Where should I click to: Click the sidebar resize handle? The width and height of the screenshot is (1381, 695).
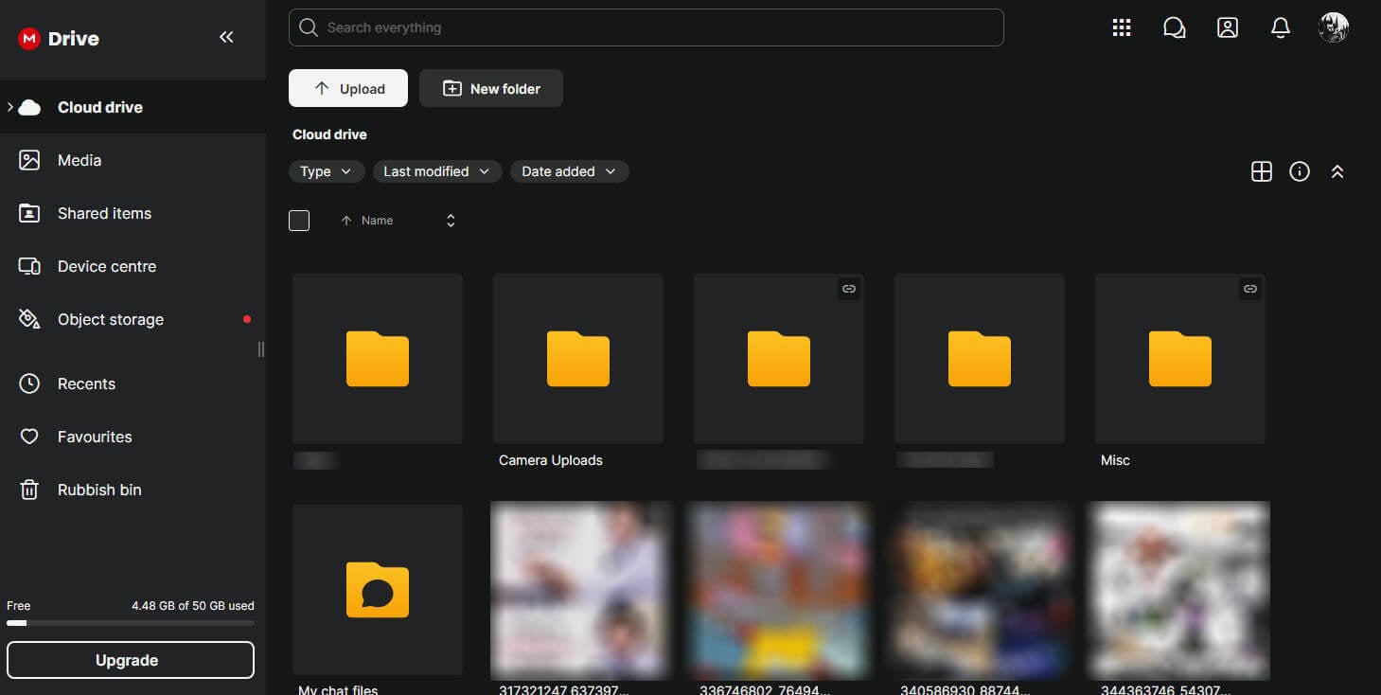pyautogui.click(x=261, y=349)
